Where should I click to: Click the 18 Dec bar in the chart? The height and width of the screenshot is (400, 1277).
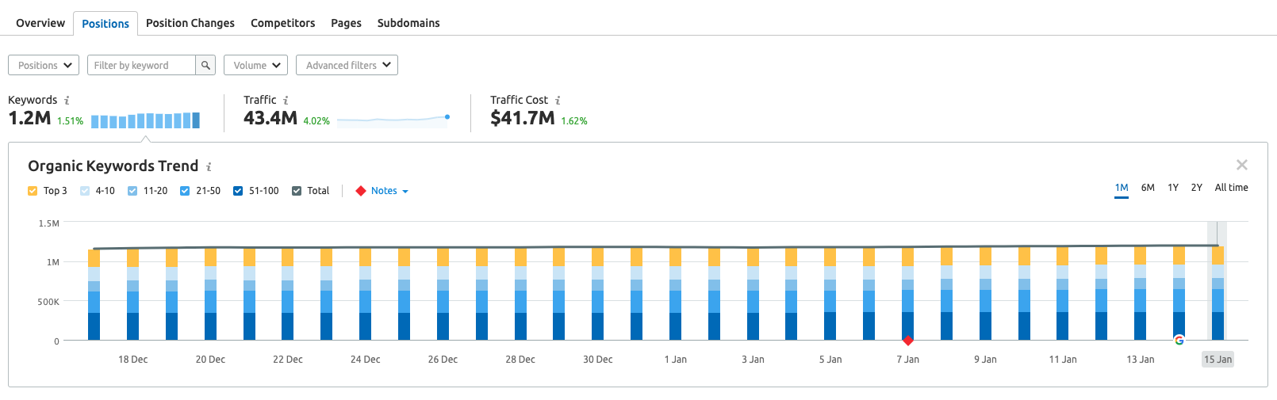132,295
